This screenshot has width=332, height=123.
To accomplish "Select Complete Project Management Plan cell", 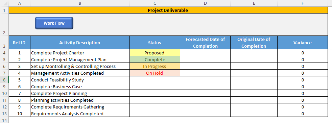I will click(x=80, y=59).
